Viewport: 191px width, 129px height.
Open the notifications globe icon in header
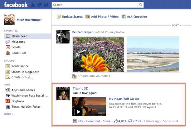(46, 5)
